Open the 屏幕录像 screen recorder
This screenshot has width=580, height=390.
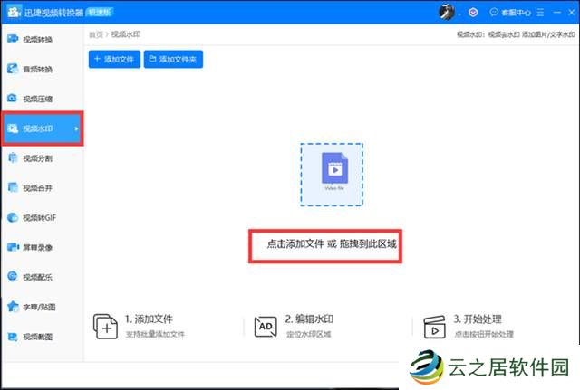(36, 247)
